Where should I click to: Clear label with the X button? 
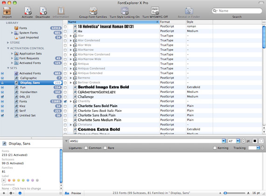(4, 180)
